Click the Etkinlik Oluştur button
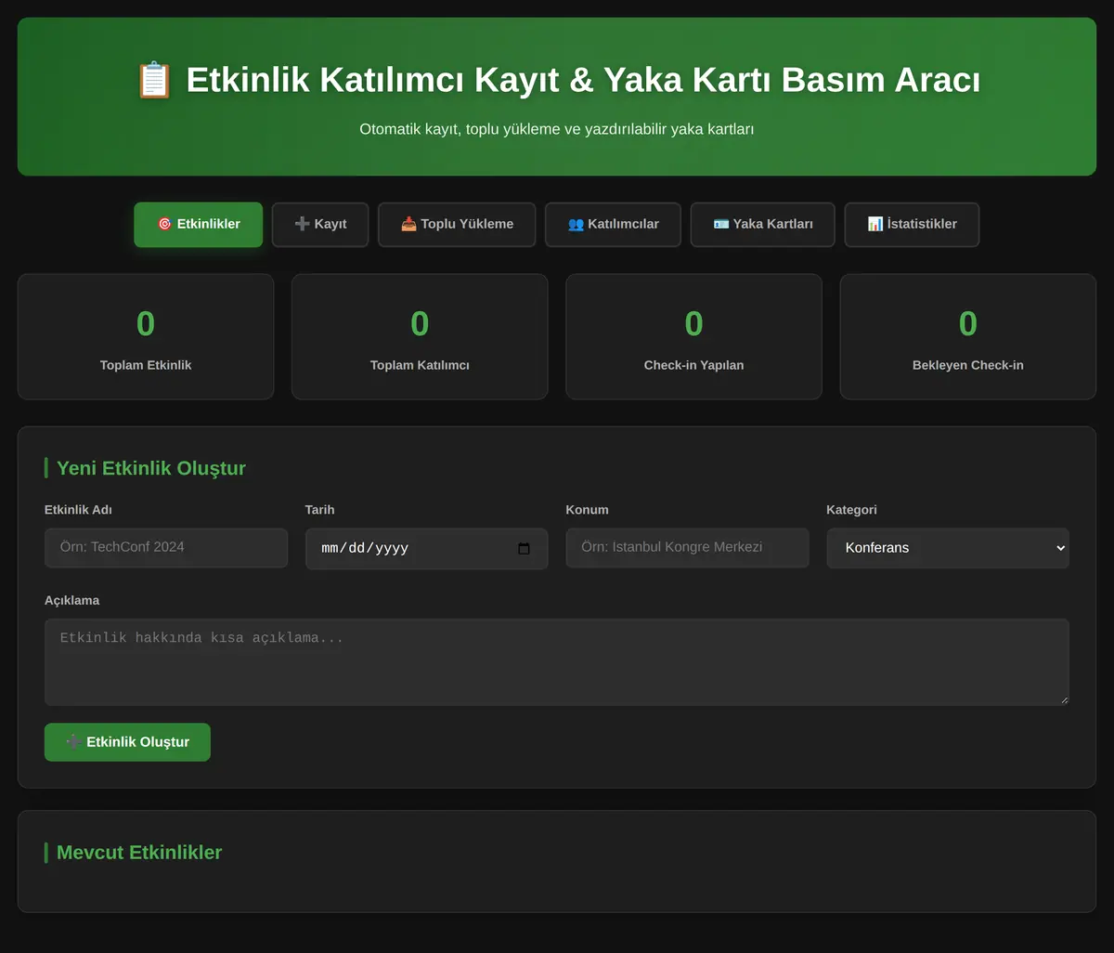This screenshot has width=1114, height=953. coord(127,742)
